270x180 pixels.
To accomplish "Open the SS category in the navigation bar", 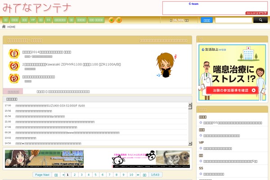I will tap(49, 20).
